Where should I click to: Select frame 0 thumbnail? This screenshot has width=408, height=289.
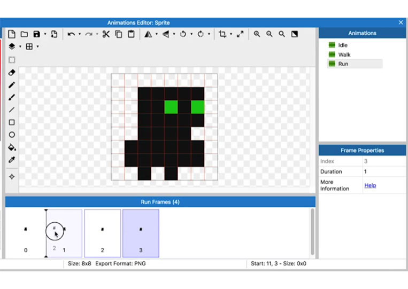click(x=26, y=233)
